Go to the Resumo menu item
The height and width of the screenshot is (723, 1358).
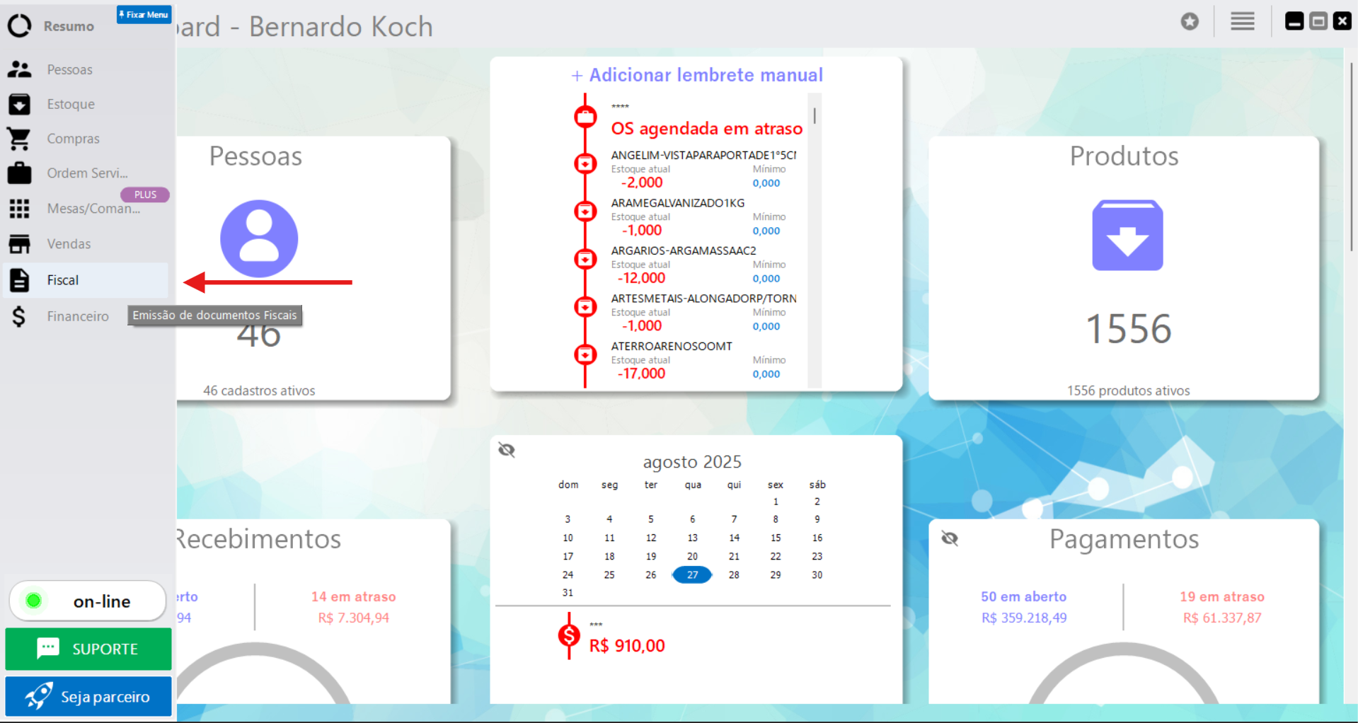click(69, 26)
